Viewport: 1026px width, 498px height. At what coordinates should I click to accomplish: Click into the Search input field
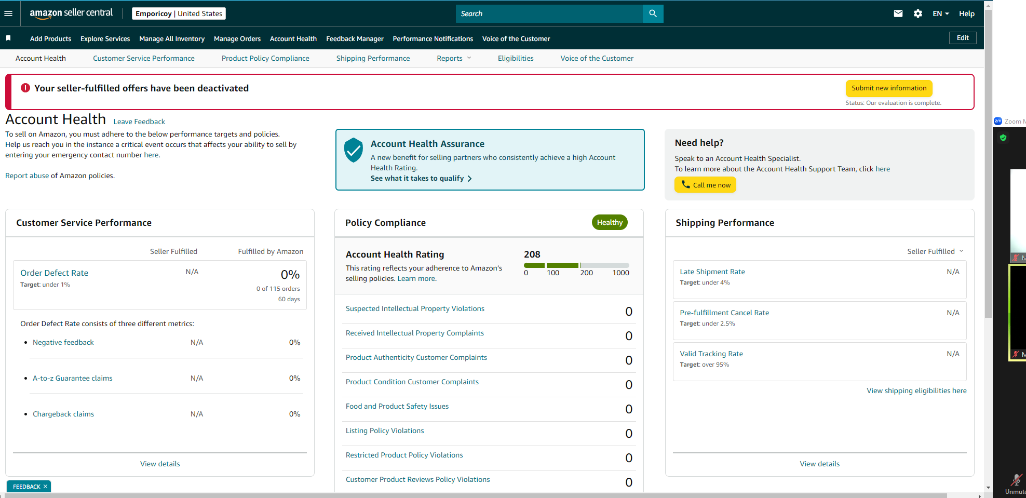pos(549,14)
